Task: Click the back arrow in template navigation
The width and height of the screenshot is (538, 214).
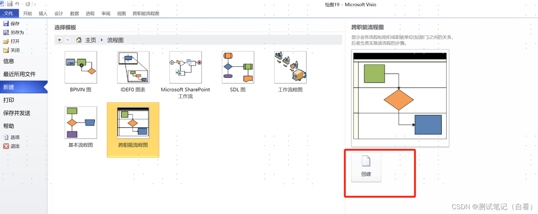Action: (x=60, y=40)
